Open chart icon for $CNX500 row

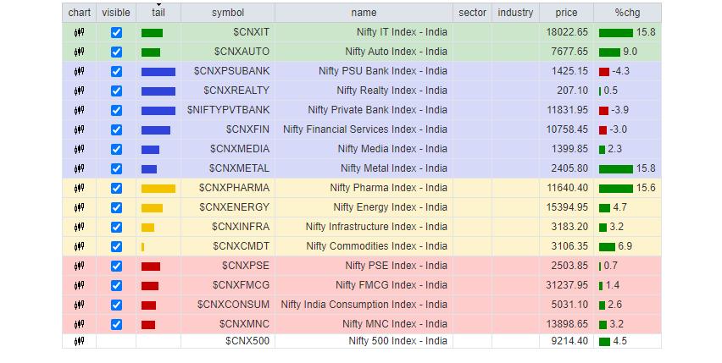pos(79,341)
